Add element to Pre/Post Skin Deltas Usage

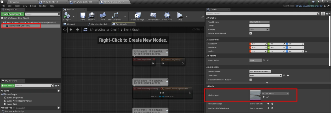(268, 108)
